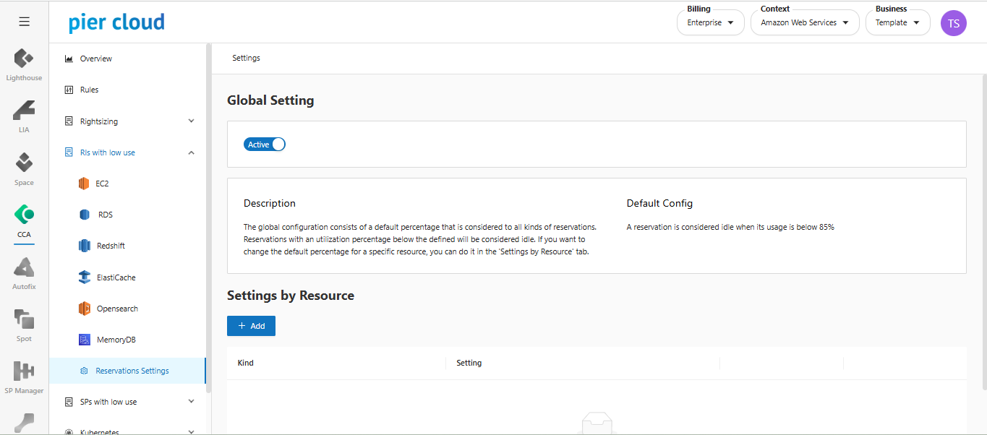Open the Spot module icon
This screenshot has height=435, width=987.
24,320
